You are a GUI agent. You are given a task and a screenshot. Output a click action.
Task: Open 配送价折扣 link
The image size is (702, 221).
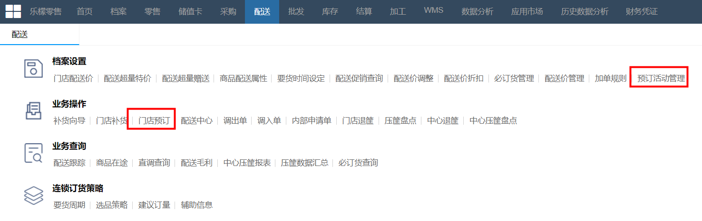[x=464, y=78]
